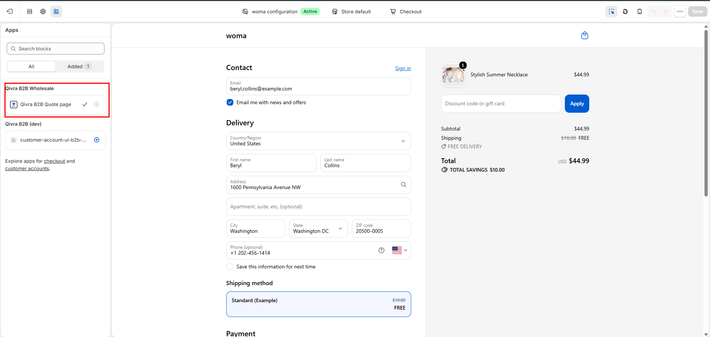The width and height of the screenshot is (710, 337).
Task: Focus the Search blocks field
Action: (x=56, y=49)
